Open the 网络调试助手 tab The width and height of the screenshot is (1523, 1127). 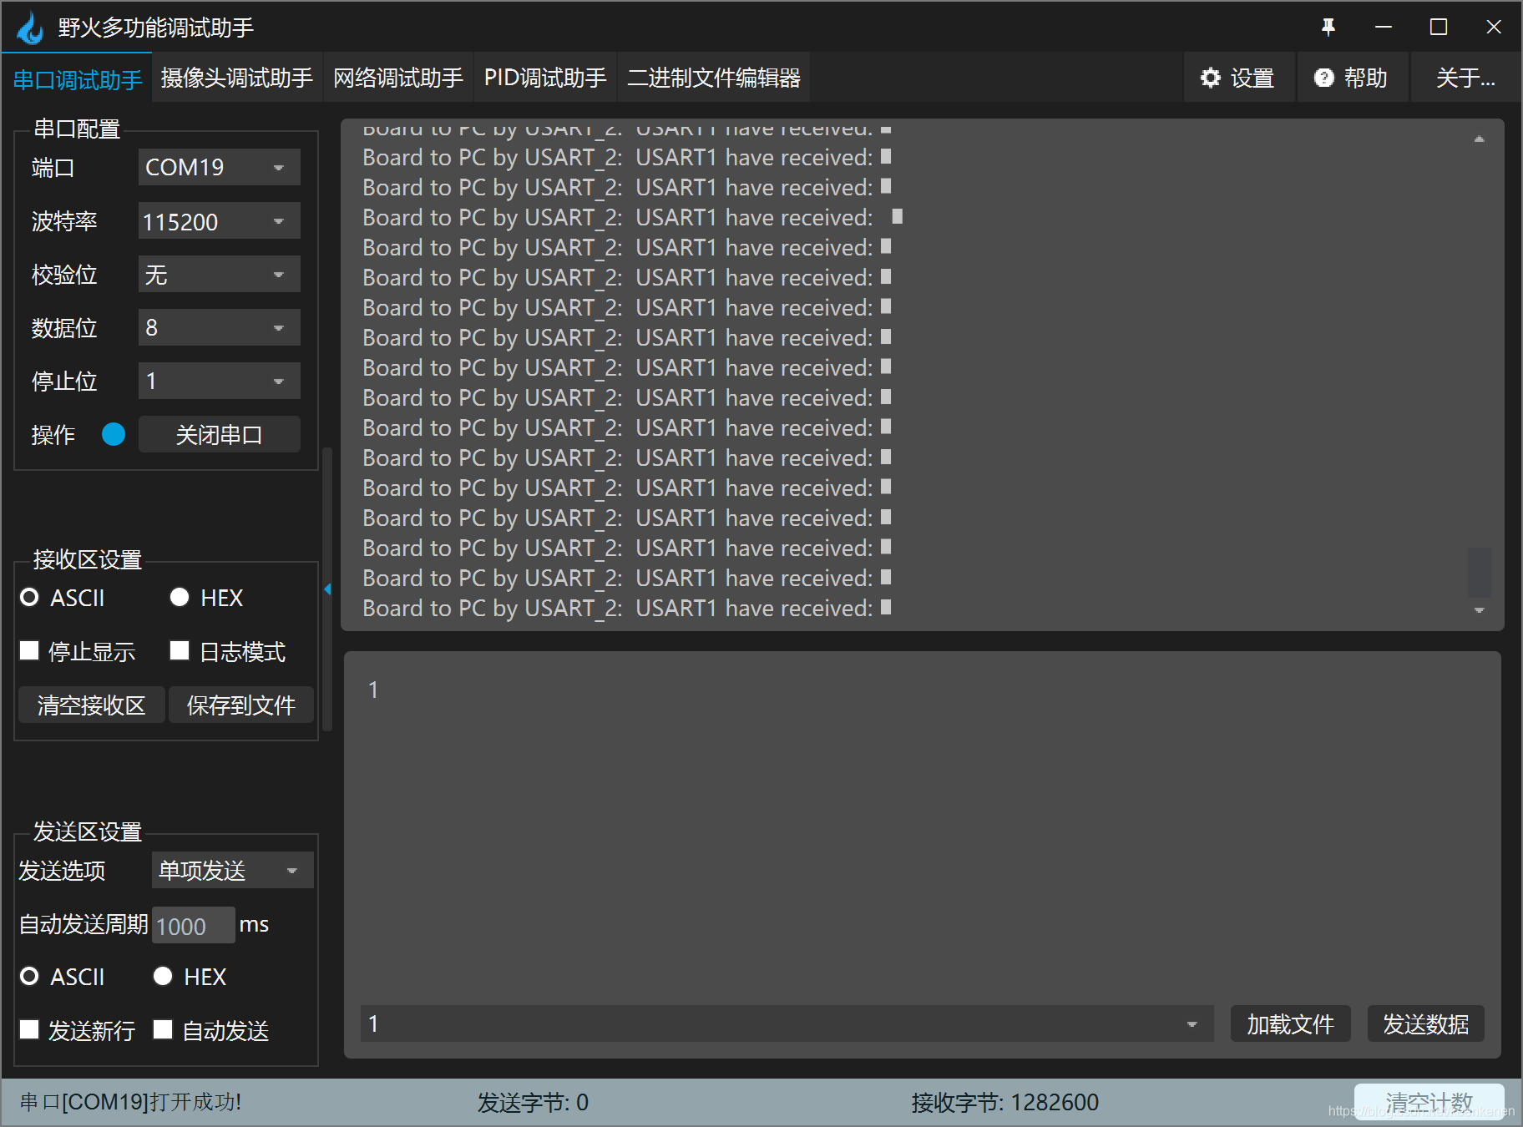click(x=397, y=78)
